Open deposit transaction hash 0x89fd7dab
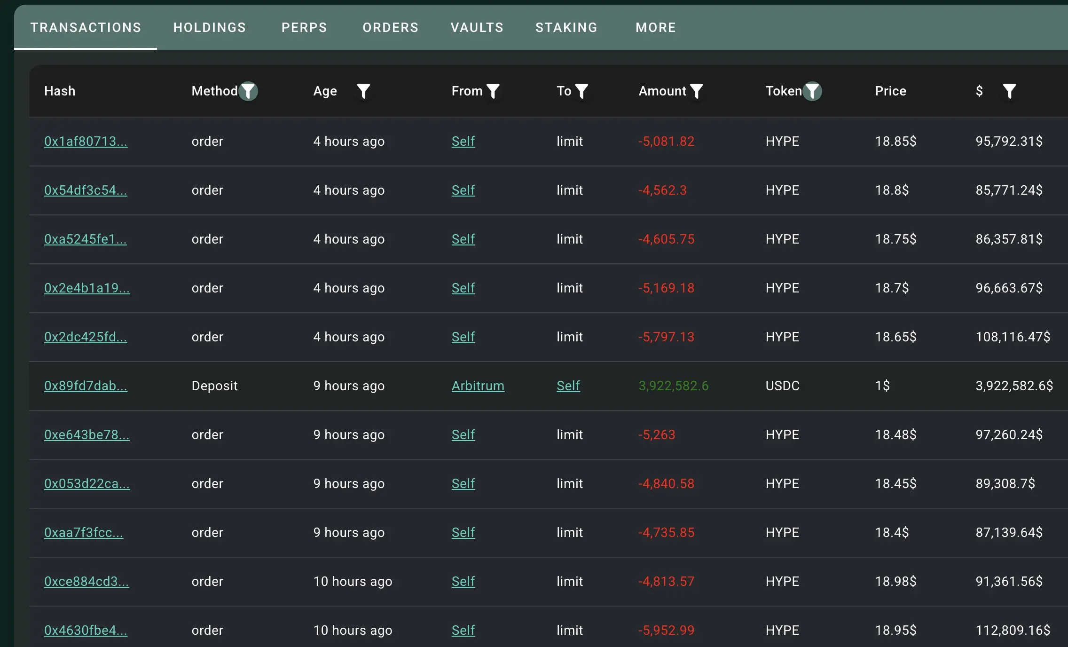The width and height of the screenshot is (1068, 647). [86, 386]
